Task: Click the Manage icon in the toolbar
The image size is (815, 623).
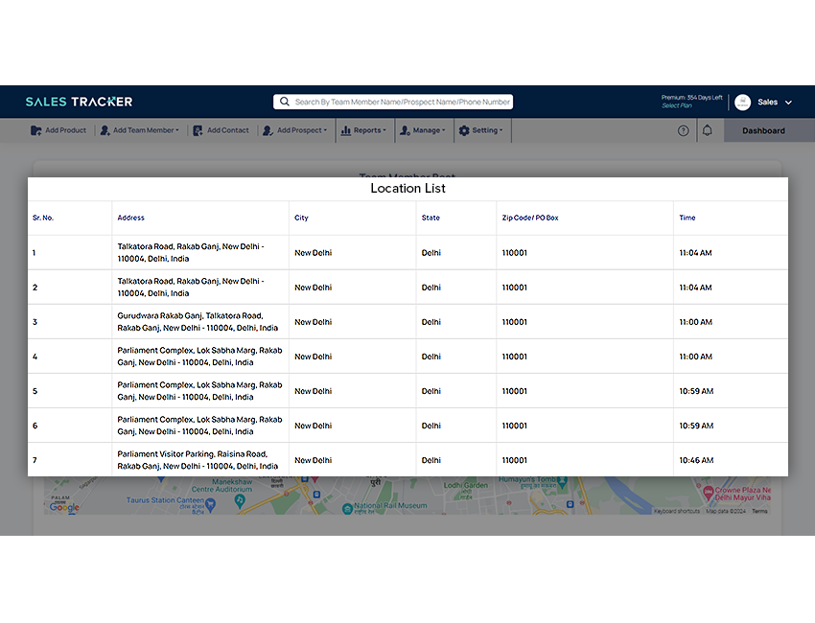Action: pyautogui.click(x=406, y=130)
